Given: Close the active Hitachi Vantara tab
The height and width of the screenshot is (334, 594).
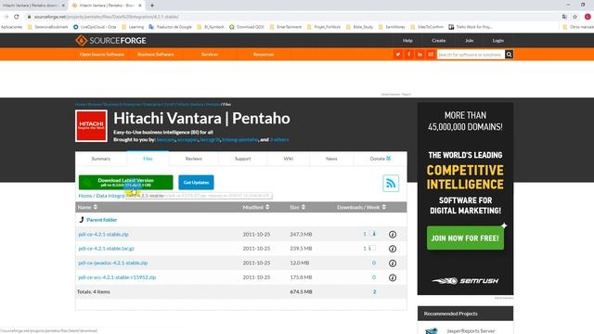Looking at the screenshot, I should [140, 6].
